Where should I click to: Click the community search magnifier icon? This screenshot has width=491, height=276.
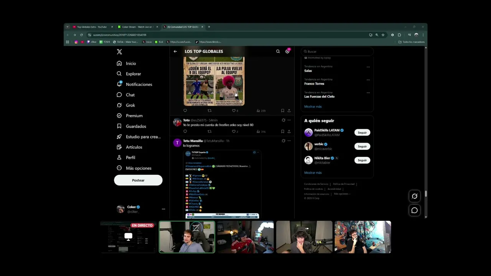coord(278,51)
